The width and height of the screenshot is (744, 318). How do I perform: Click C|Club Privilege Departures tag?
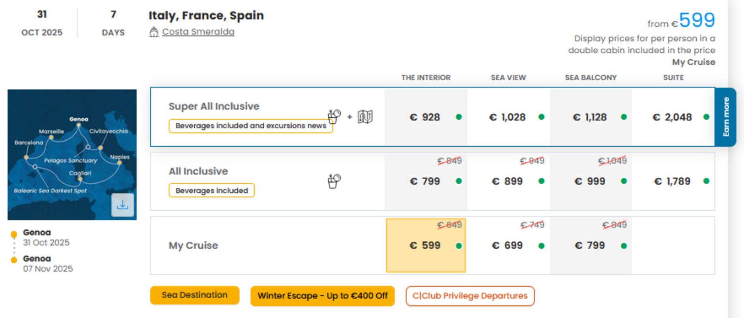[470, 296]
